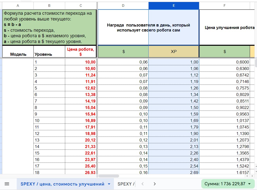The height and width of the screenshot is (190, 257).
Task: Expand the Сумма summary dropdown
Action: pyautogui.click(x=249, y=184)
